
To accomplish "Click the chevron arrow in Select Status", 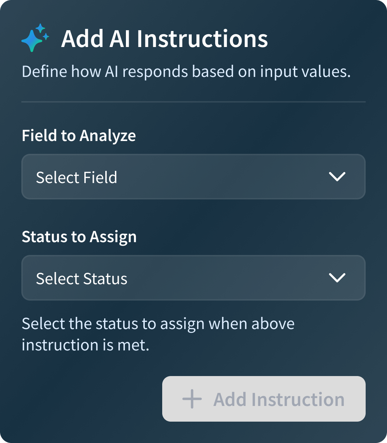I will (337, 278).
